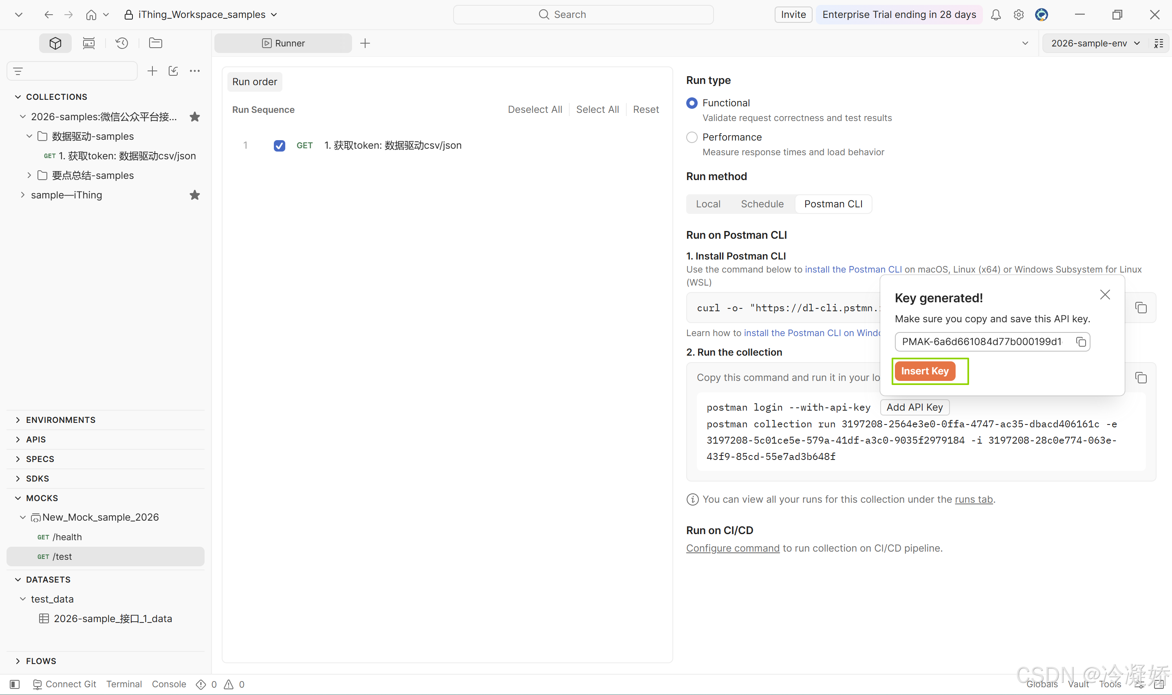Expand the SDKS section
The height and width of the screenshot is (695, 1172).
tap(18, 479)
